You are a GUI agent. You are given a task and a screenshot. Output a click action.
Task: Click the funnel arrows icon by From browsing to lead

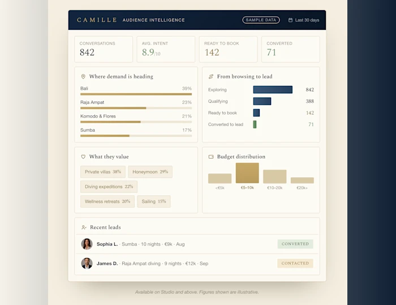coord(211,76)
